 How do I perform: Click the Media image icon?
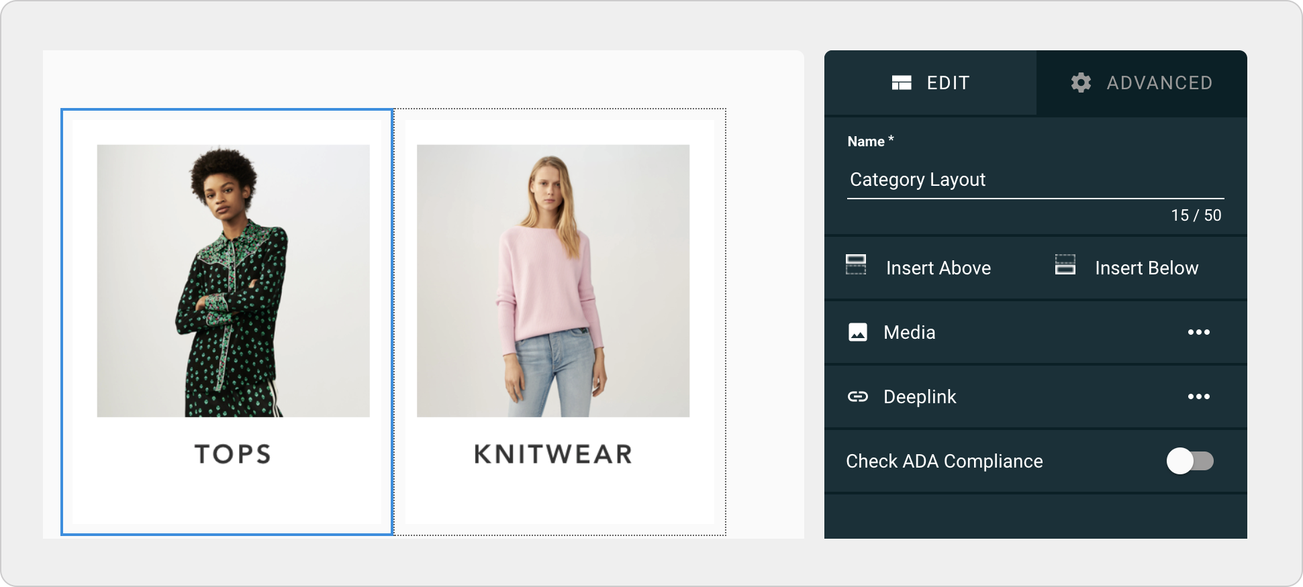tap(858, 332)
